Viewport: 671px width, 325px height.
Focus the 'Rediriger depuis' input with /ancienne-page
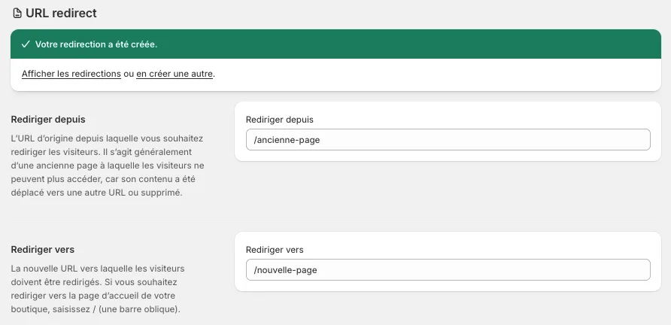point(448,140)
